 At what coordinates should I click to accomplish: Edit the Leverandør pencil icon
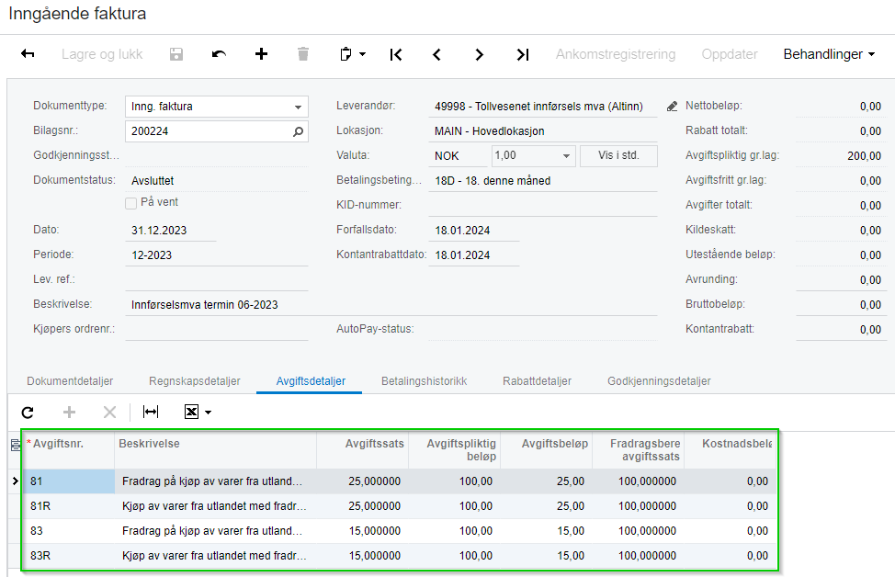pyautogui.click(x=672, y=107)
